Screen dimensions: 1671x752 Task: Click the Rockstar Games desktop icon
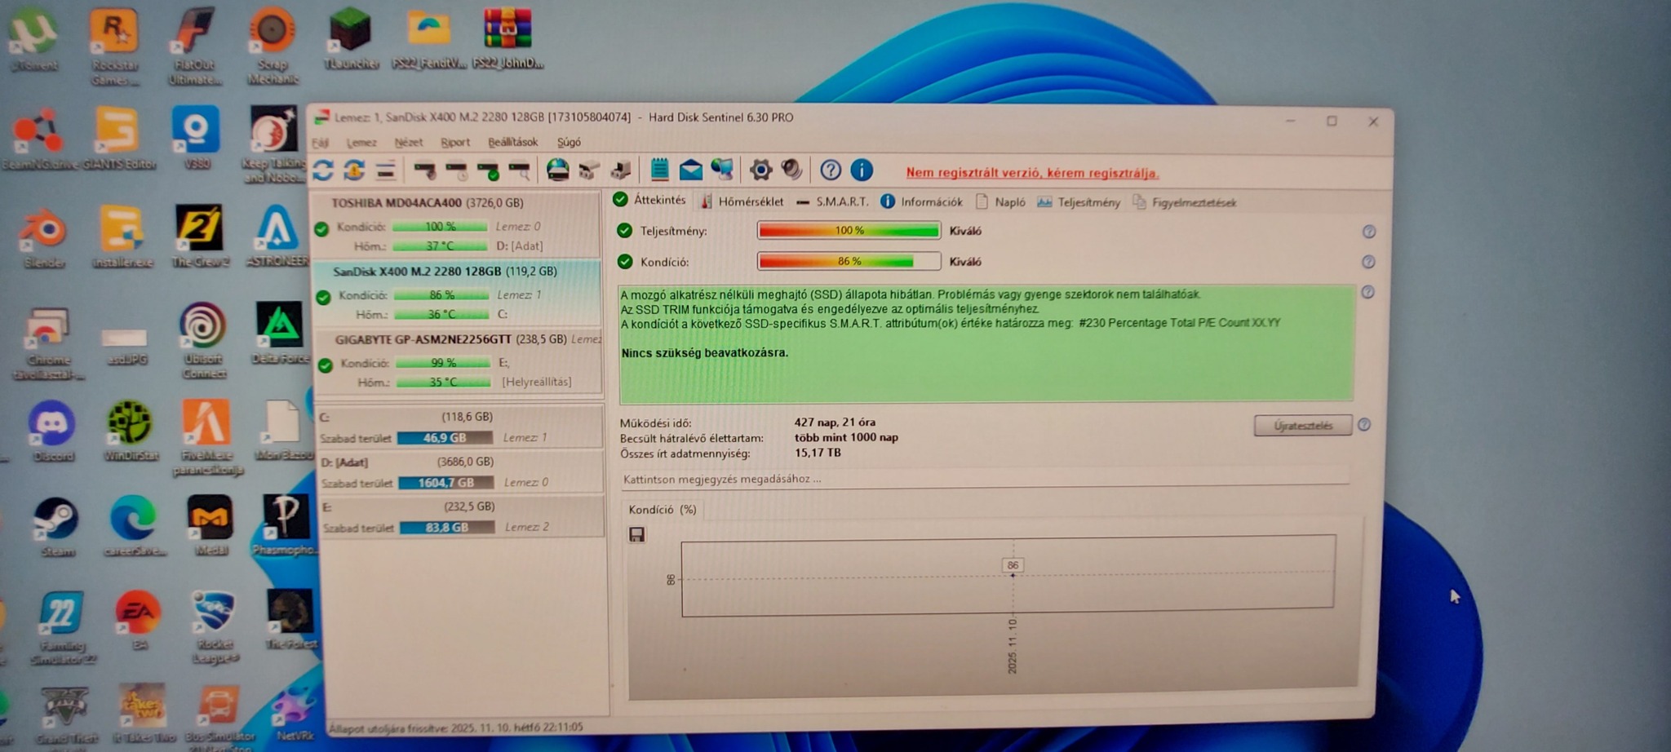[x=115, y=45]
